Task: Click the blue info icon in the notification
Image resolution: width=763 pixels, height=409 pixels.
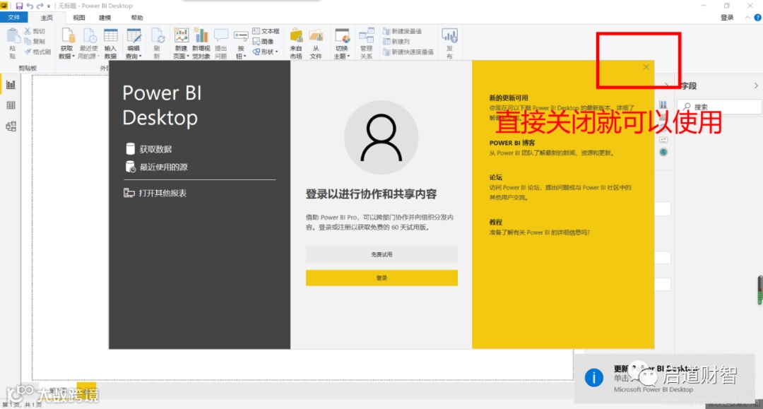Action: pyautogui.click(x=593, y=377)
